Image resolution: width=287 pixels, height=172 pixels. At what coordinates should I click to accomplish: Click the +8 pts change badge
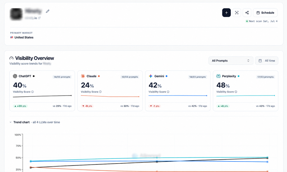point(223,106)
